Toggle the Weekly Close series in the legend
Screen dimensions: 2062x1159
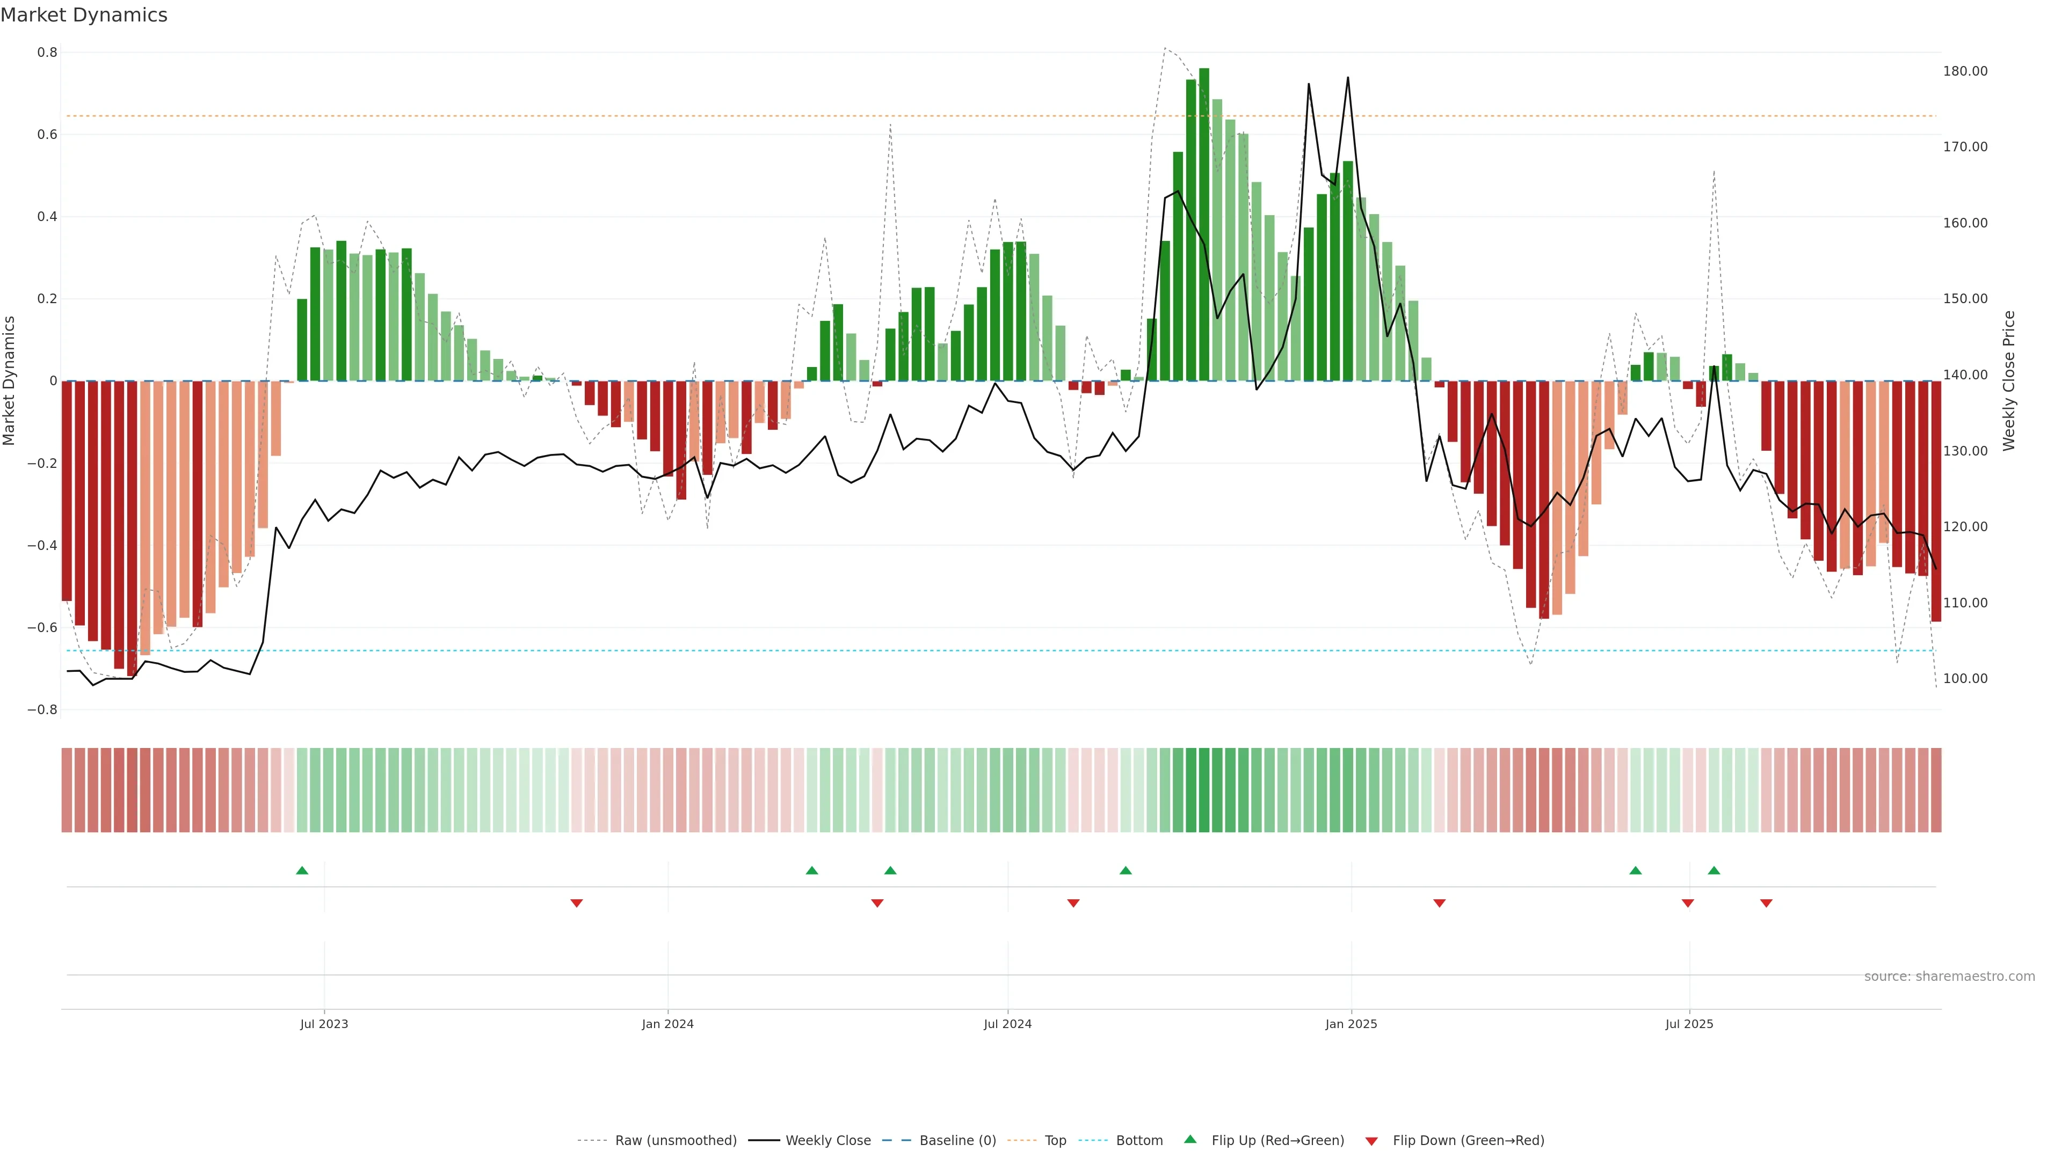click(827, 1141)
